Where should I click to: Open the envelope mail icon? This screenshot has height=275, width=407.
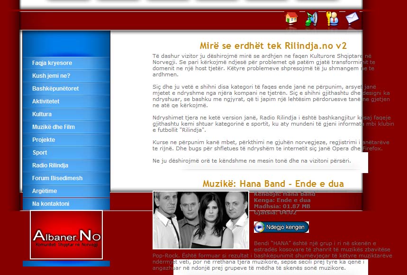pos(352,18)
